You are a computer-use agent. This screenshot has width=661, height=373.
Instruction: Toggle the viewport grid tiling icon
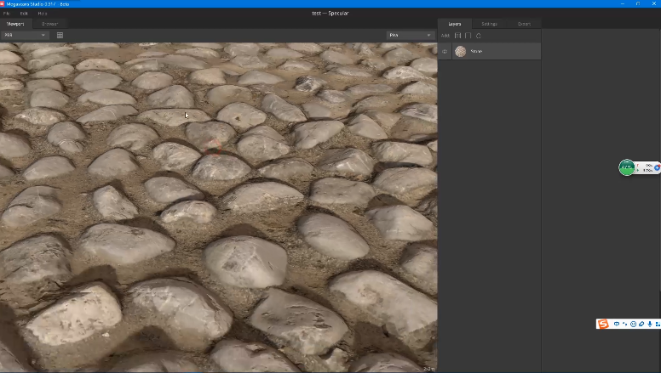pos(60,36)
